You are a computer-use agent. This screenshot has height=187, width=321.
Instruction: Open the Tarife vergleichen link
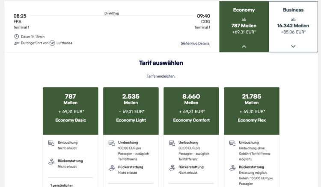point(161,76)
